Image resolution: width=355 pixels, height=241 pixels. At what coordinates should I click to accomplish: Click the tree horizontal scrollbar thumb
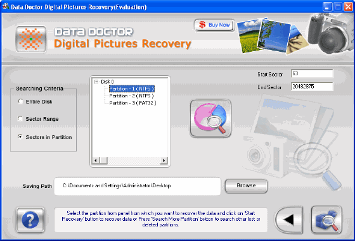103,160
